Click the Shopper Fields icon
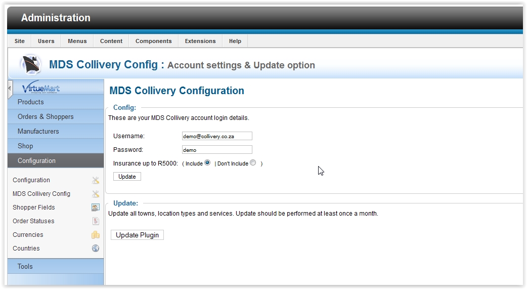Image resolution: width=527 pixels, height=289 pixels. point(96,208)
